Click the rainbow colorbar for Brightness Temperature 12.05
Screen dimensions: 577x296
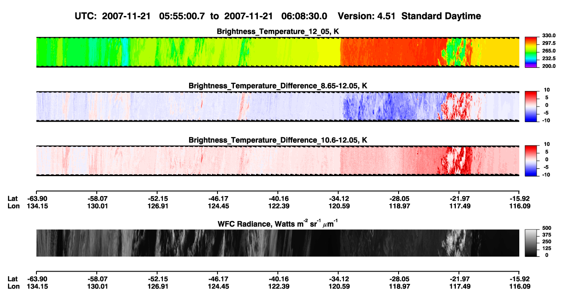tap(531, 52)
